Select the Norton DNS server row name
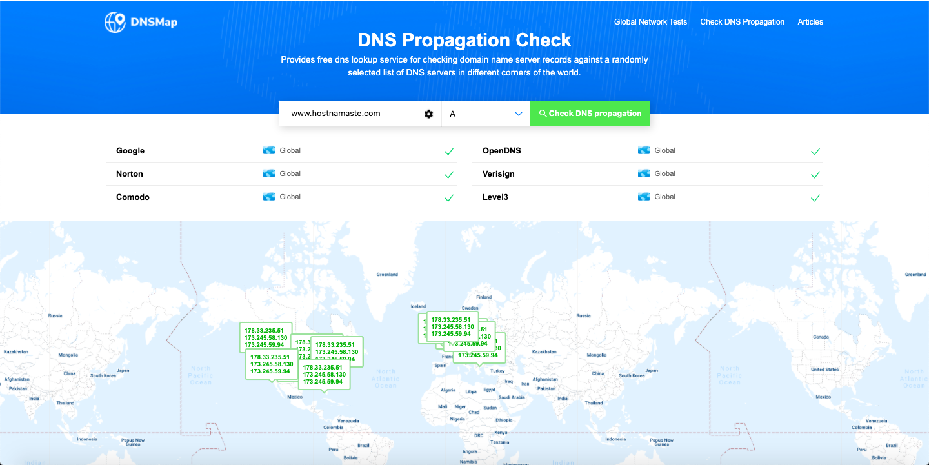 [x=130, y=174]
